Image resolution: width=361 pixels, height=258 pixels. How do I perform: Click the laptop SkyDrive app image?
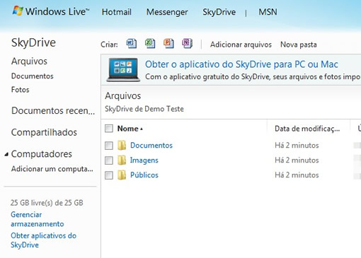coord(123,70)
